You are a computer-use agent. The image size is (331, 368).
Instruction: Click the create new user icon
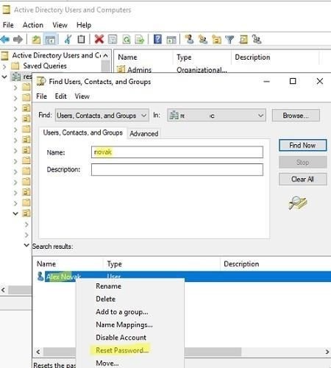pyautogui.click(x=189, y=39)
